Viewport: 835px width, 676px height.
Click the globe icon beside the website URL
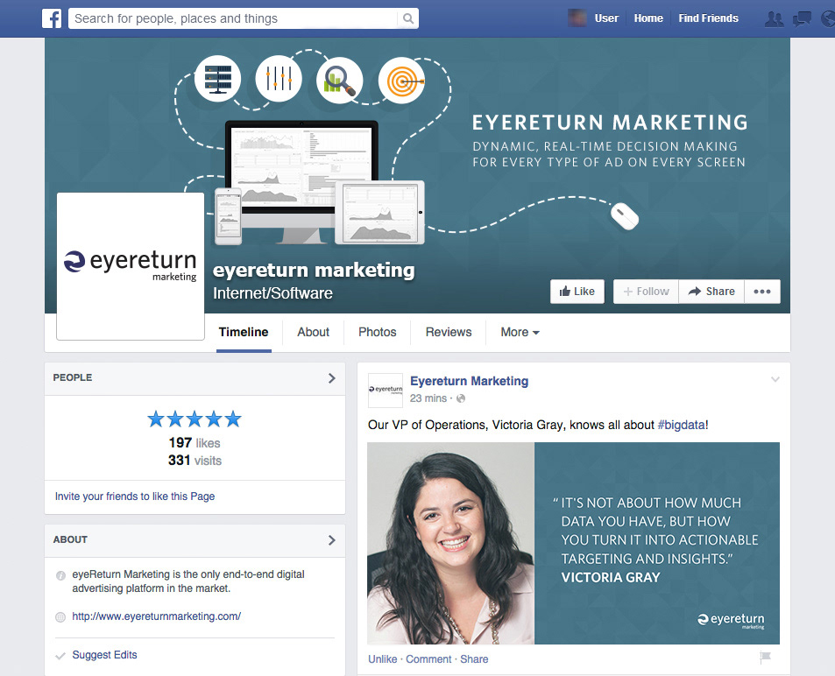coord(60,617)
